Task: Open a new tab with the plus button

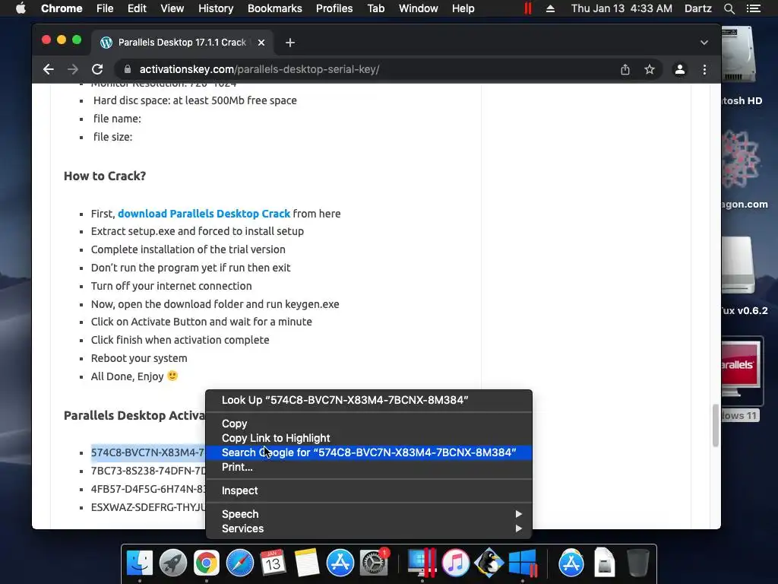Action: [290, 43]
